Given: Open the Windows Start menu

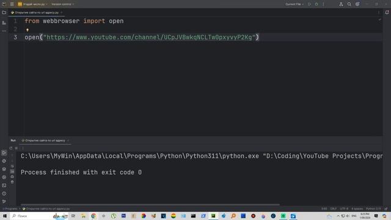Looking at the screenshot, I should pyautogui.click(x=5, y=216).
